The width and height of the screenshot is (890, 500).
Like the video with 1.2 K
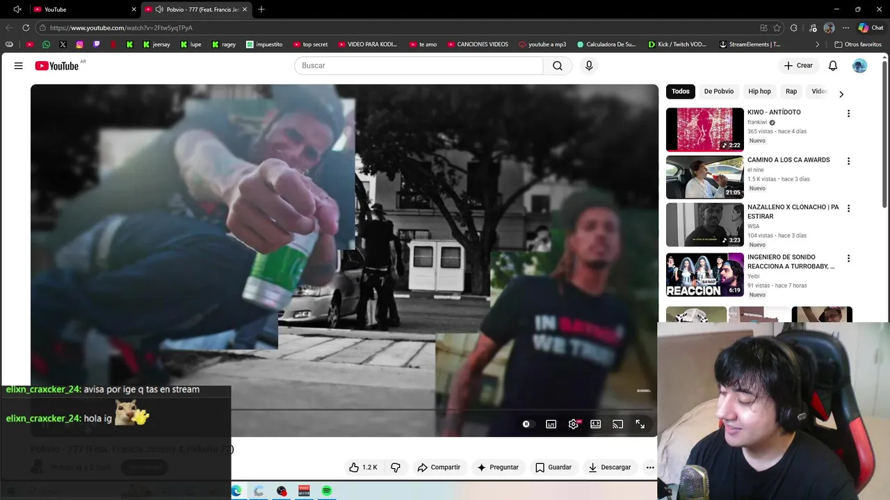(x=363, y=467)
